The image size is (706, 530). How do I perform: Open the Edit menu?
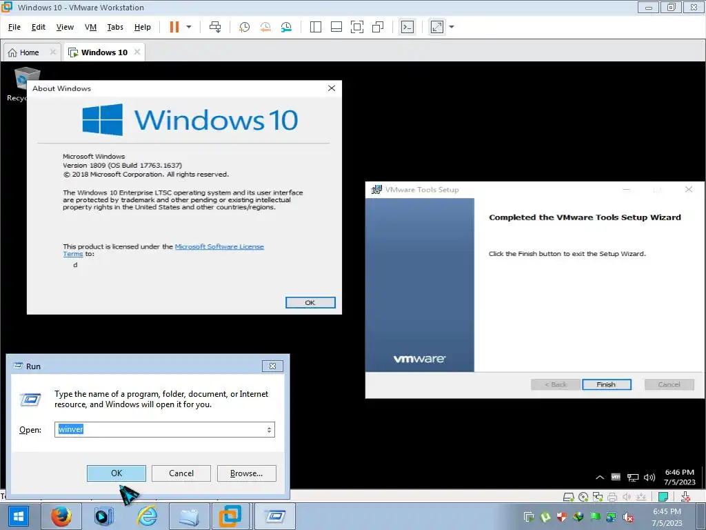coord(39,27)
